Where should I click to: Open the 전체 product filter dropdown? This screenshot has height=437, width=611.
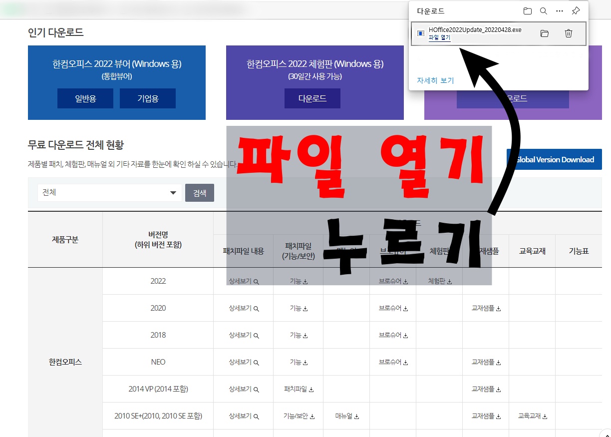pyautogui.click(x=110, y=192)
